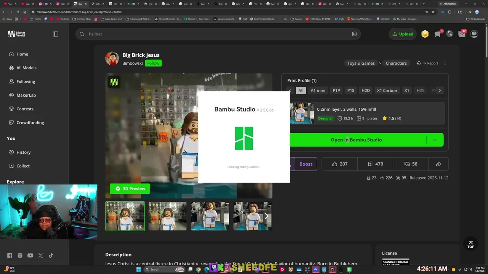488x274 pixels.
Task: Open the Characters category
Action: [396, 63]
